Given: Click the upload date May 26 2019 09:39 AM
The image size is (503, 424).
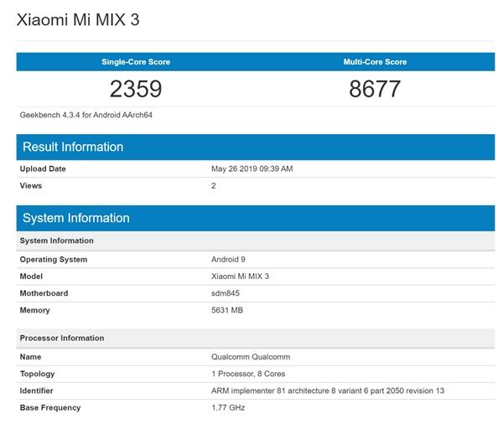Looking at the screenshot, I should 251,168.
